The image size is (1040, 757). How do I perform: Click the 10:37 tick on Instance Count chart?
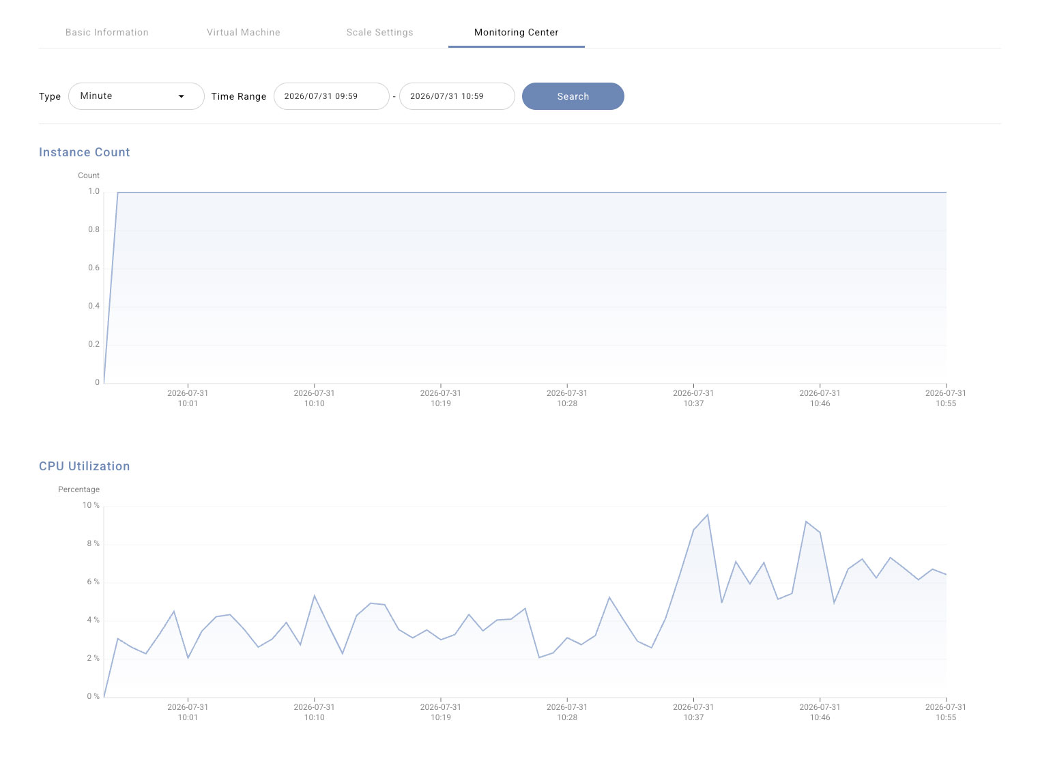tap(693, 398)
